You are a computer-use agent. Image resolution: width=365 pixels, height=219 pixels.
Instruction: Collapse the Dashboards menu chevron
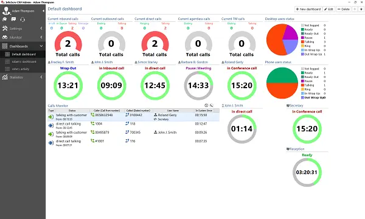tap(41, 46)
